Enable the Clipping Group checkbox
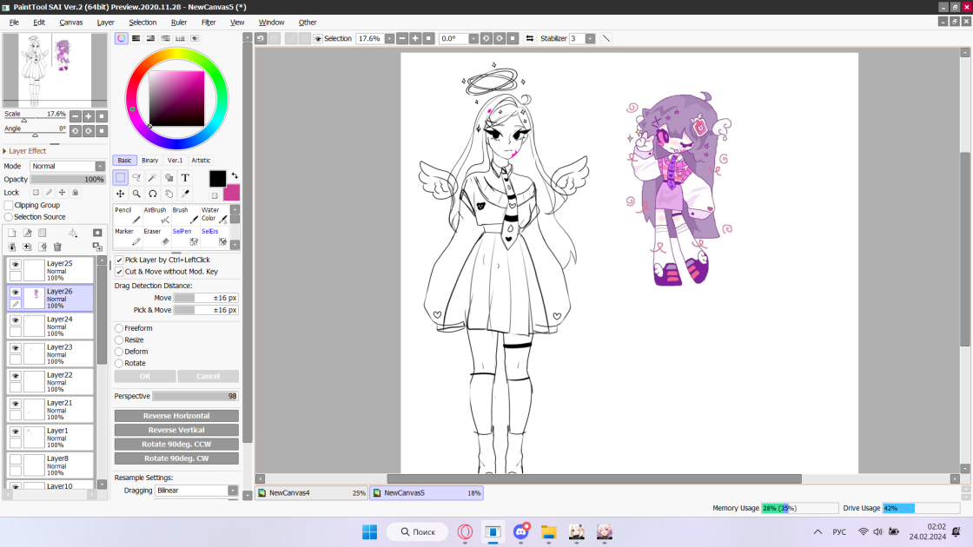The width and height of the screenshot is (973, 547). 9,205
